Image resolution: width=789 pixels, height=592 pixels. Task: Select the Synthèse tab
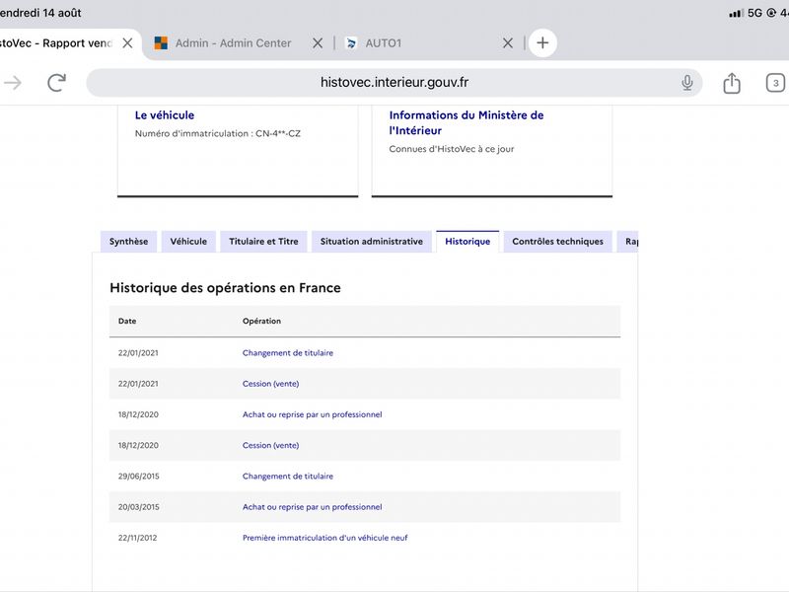pos(129,242)
